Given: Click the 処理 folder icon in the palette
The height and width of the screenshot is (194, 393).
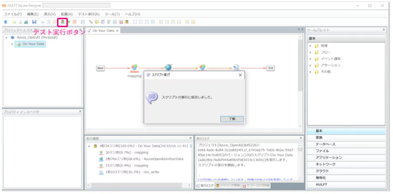Looking at the screenshot, I should 317,46.
